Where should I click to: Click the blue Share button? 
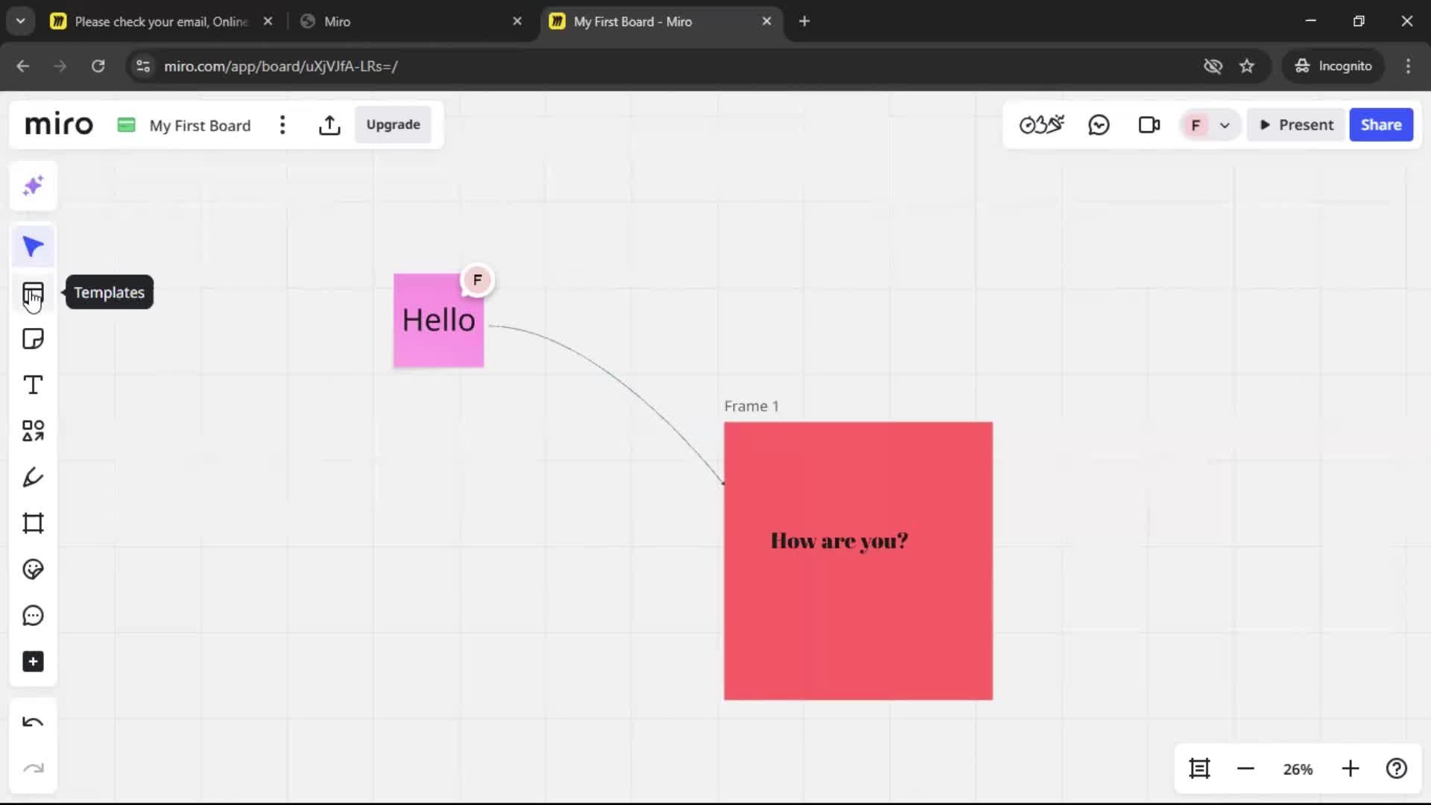point(1381,124)
